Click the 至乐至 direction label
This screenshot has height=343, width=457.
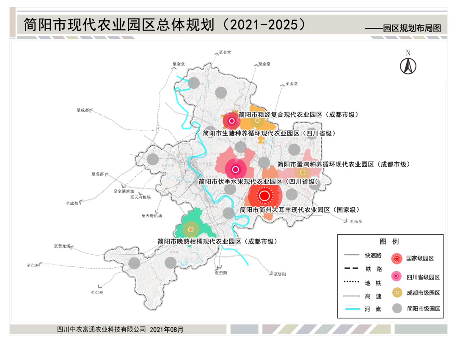click(x=356, y=222)
